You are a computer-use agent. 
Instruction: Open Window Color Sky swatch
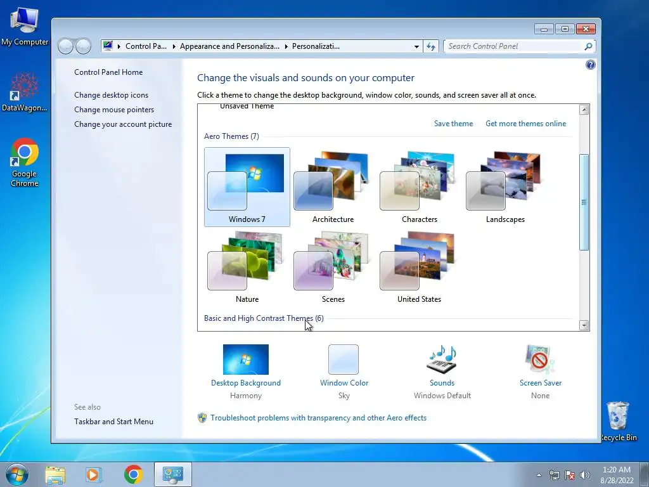coord(344,360)
